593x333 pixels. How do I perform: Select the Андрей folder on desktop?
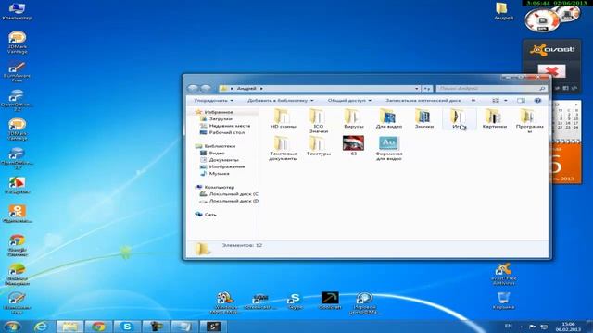tap(503, 11)
